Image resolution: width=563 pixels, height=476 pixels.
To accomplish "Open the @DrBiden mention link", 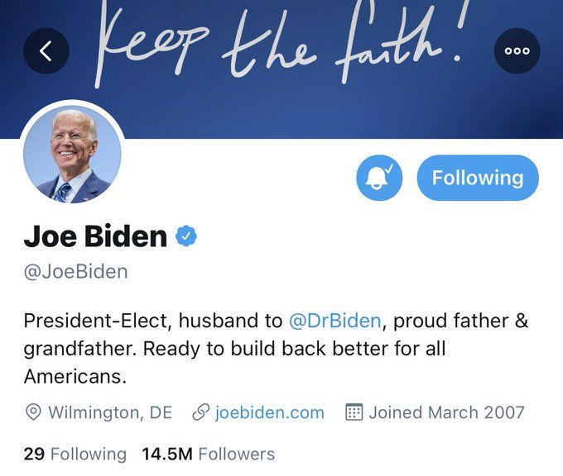I will coord(334,321).
